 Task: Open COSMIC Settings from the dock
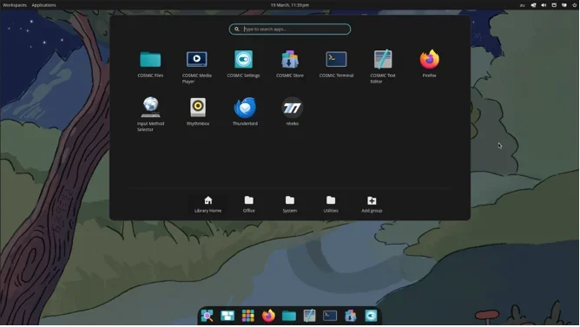pyautogui.click(x=371, y=316)
